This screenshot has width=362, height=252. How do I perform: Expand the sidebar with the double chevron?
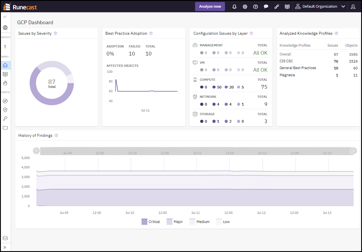[5, 247]
